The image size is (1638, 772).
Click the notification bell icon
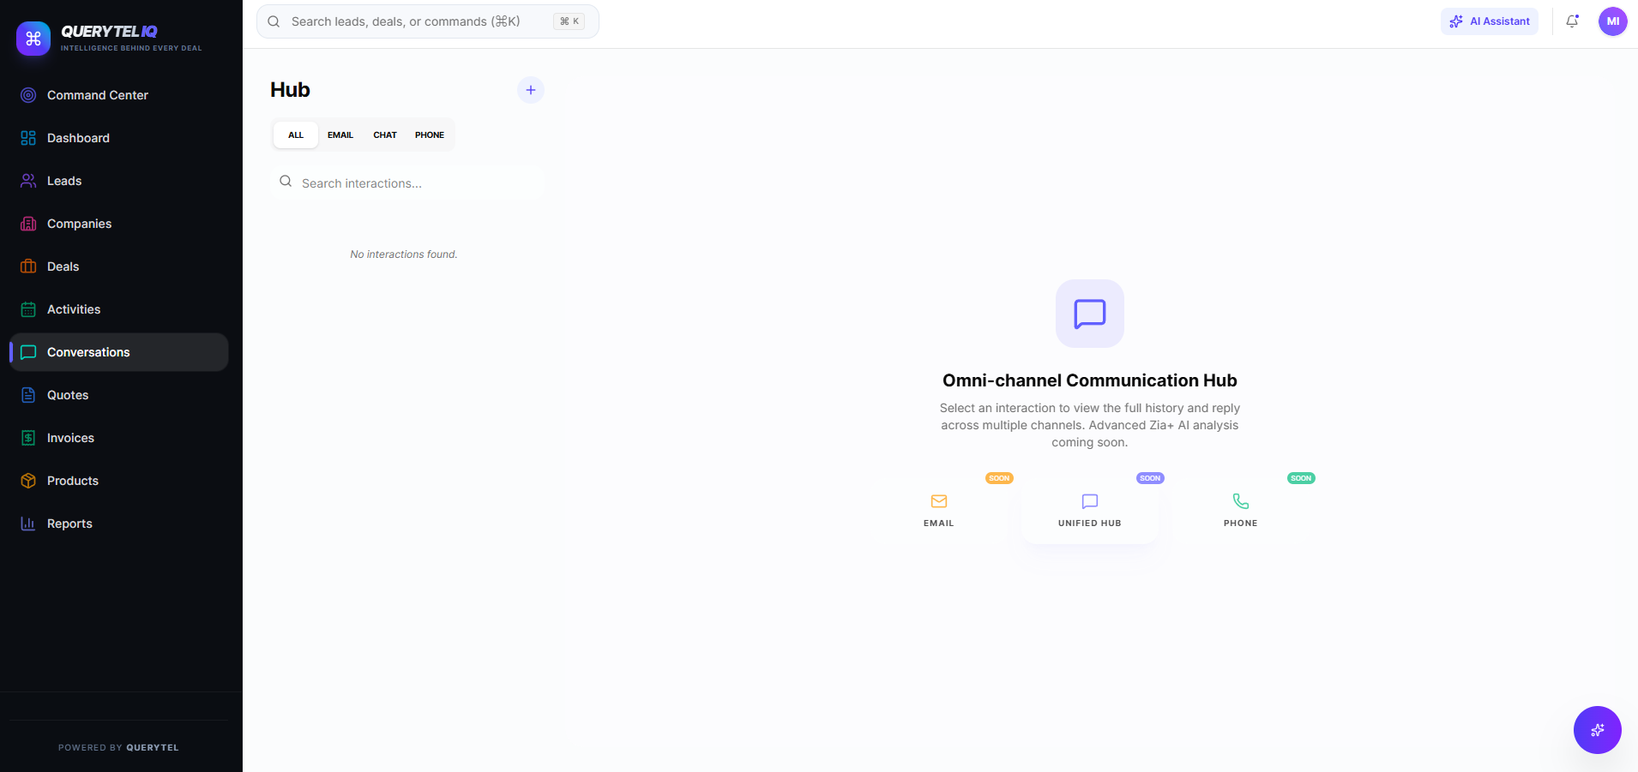point(1572,21)
